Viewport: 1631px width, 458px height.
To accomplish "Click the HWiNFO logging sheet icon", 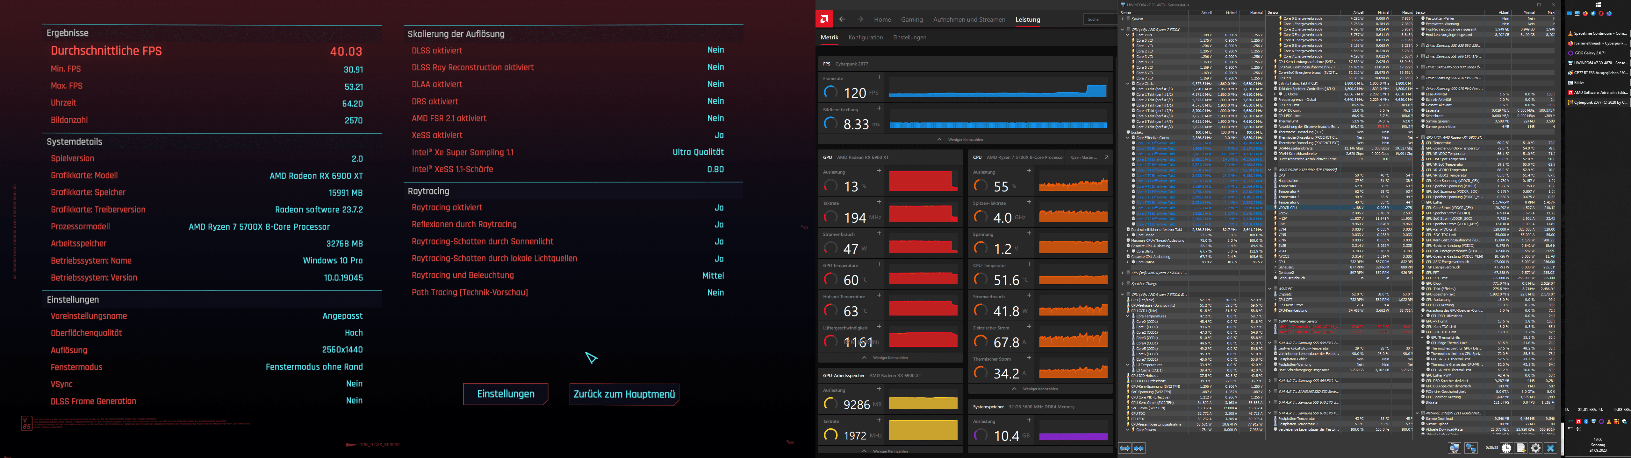I will (x=1521, y=448).
